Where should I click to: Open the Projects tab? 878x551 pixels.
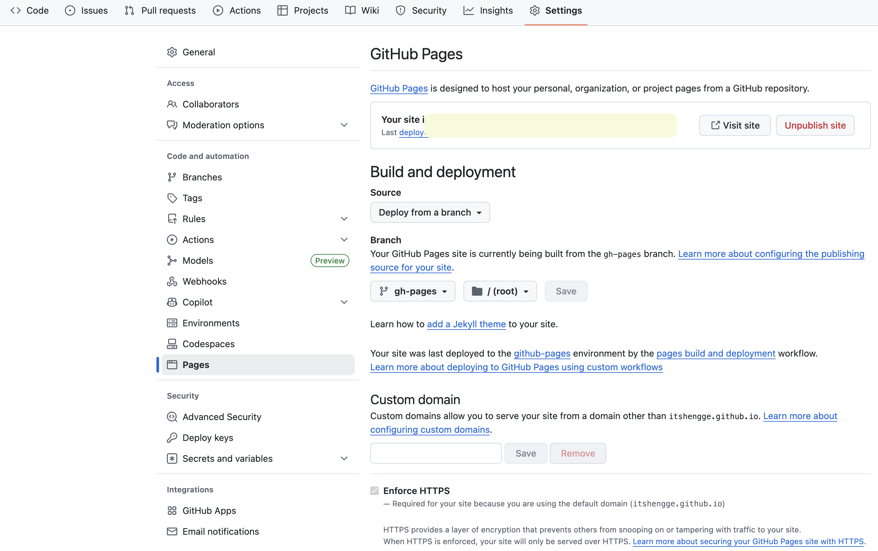pos(303,10)
